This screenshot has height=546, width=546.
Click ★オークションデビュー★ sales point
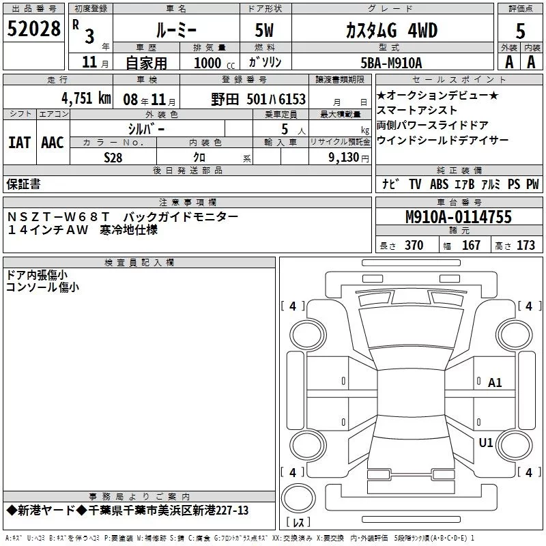pos(437,95)
